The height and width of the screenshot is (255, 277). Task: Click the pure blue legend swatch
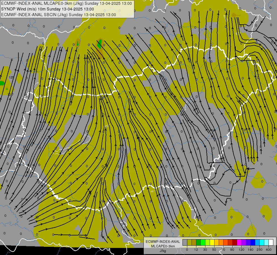tap(253, 243)
